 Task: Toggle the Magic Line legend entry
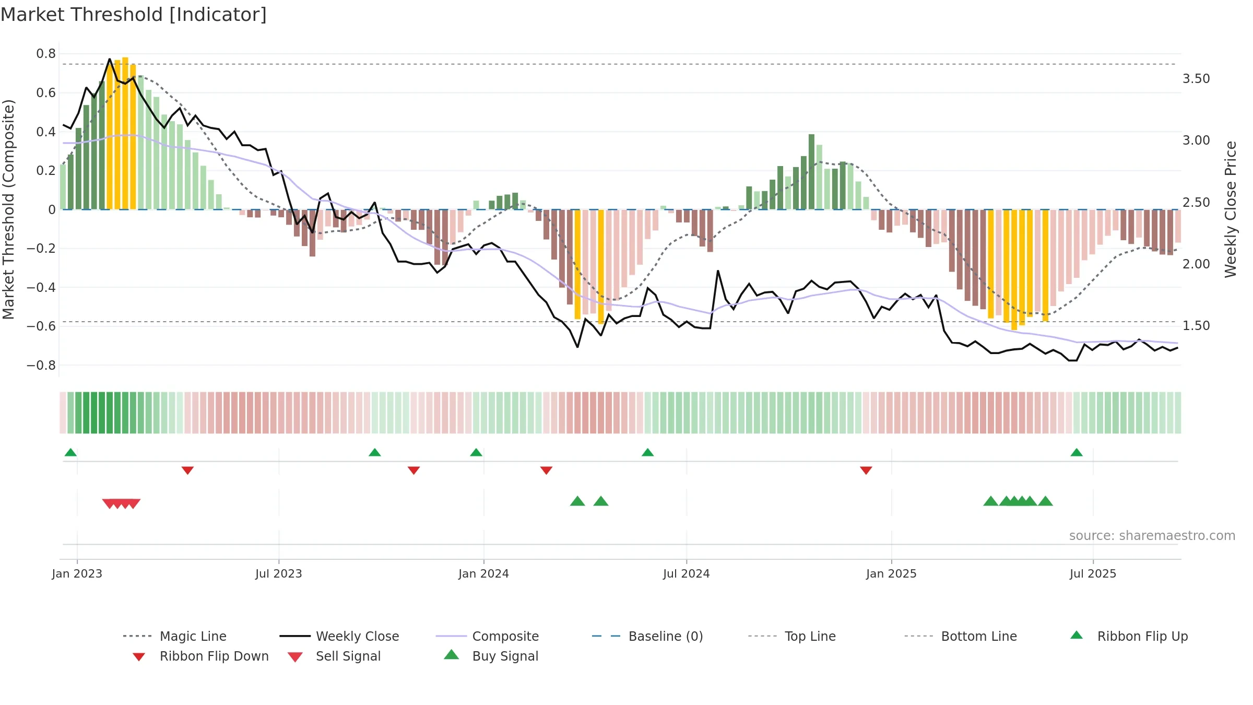pyautogui.click(x=174, y=636)
